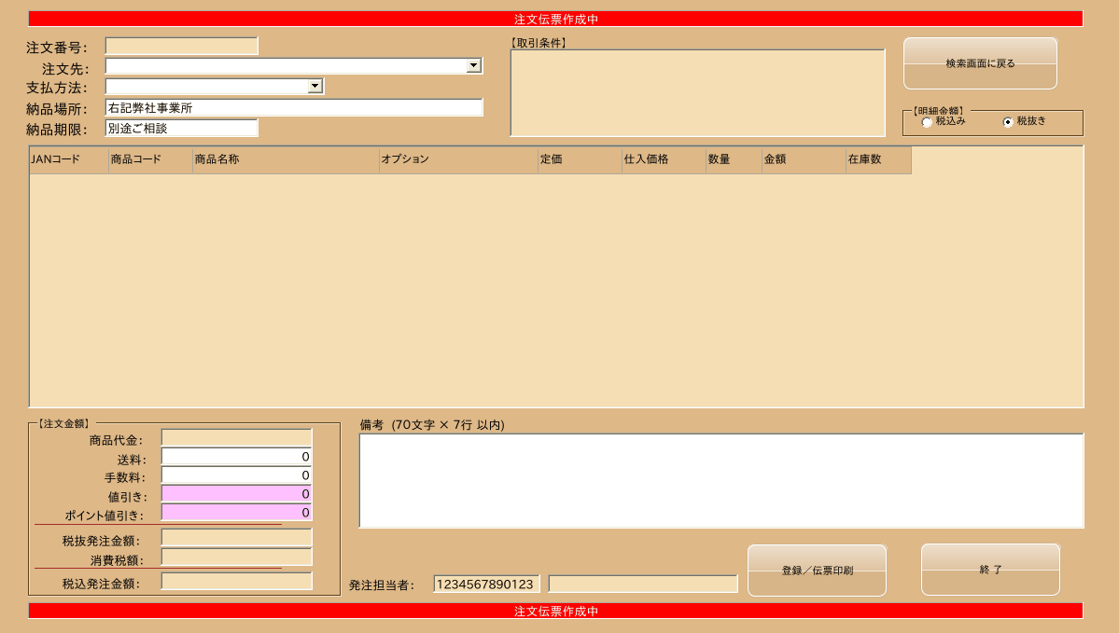
Task: Click the 納品期限 field showing 別途ご相談
Action: point(181,129)
